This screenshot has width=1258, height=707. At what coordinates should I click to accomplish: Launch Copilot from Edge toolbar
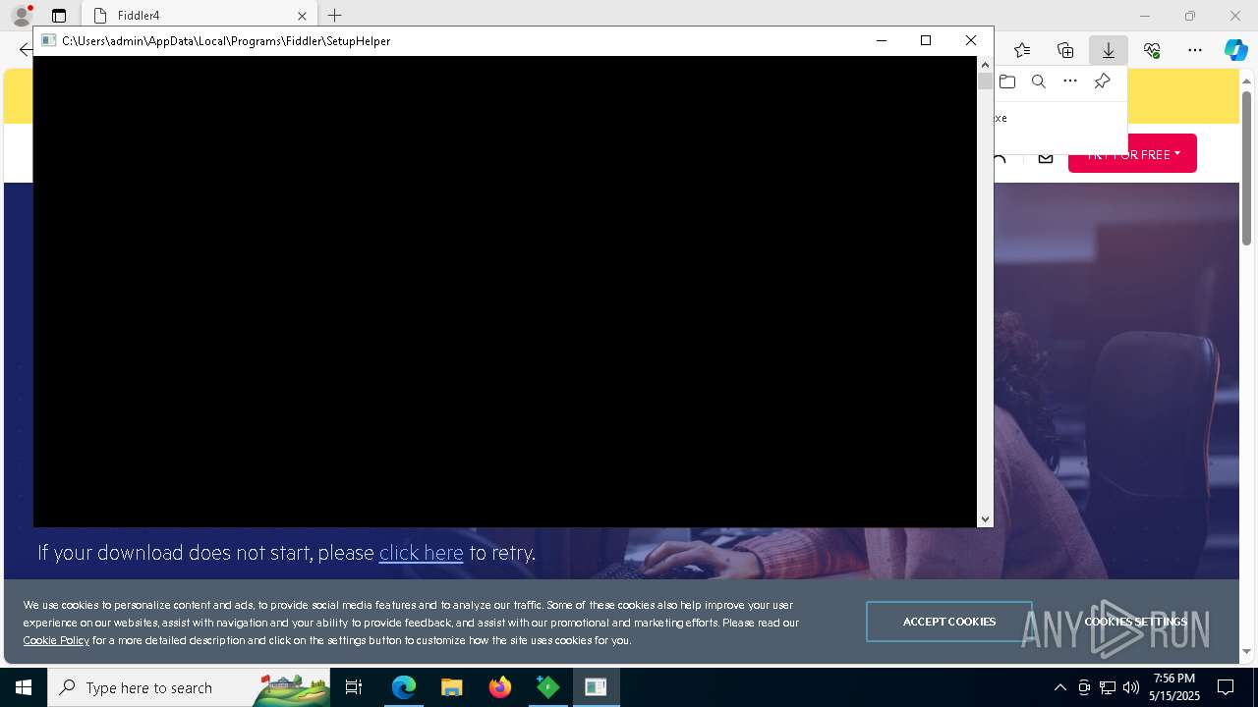point(1236,50)
